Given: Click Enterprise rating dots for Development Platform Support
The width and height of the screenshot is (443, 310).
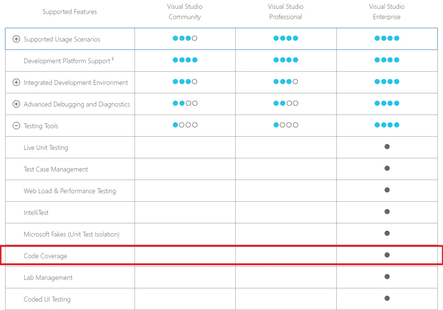Looking at the screenshot, I should pyautogui.click(x=387, y=60).
